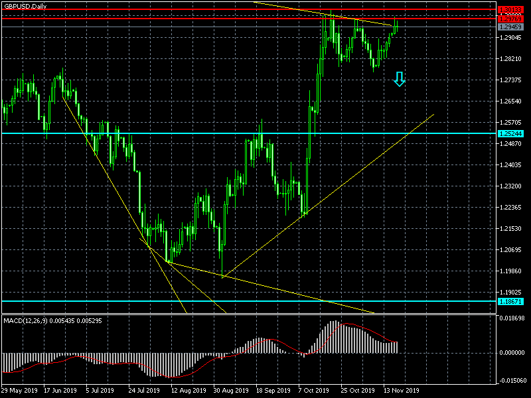Screen dimensions: 531x398
Task: Select the red 1.30133 price label
Action: pos(510,10)
